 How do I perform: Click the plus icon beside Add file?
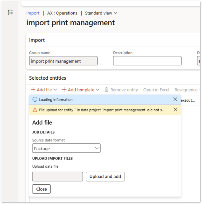tap(33, 90)
